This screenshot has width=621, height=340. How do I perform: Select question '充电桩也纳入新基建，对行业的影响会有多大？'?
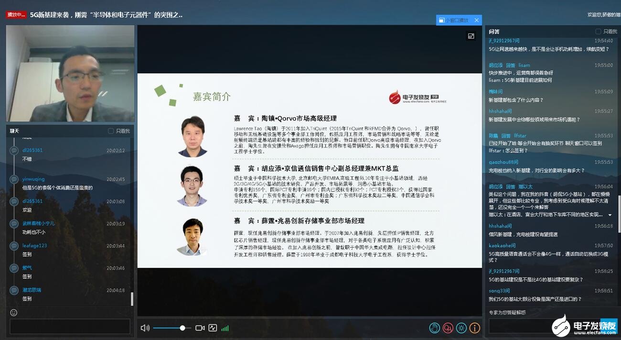click(x=536, y=170)
